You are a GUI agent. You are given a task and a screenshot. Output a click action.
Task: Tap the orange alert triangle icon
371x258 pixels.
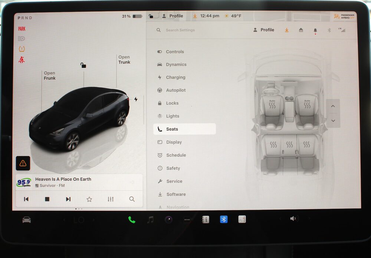coord(23,163)
